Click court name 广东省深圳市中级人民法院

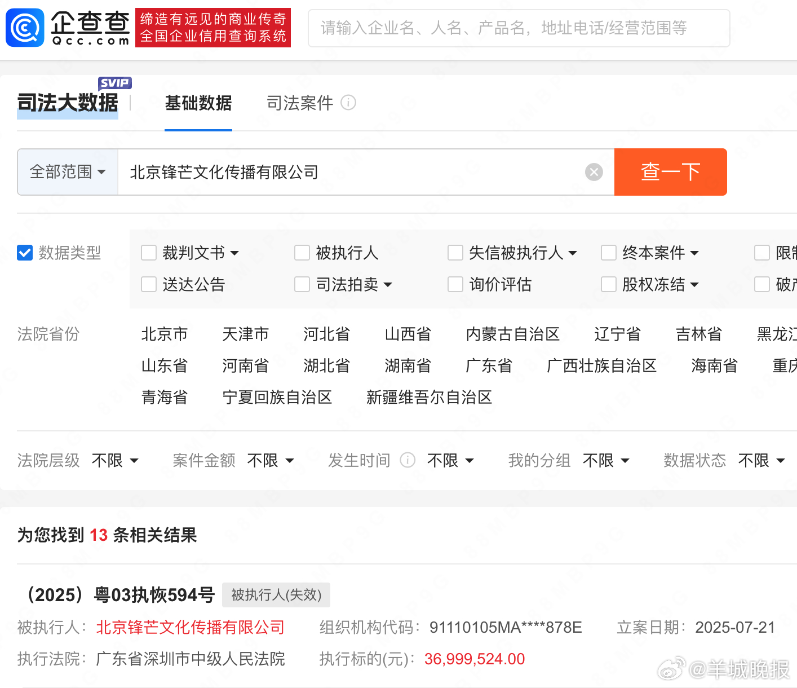pos(191,659)
